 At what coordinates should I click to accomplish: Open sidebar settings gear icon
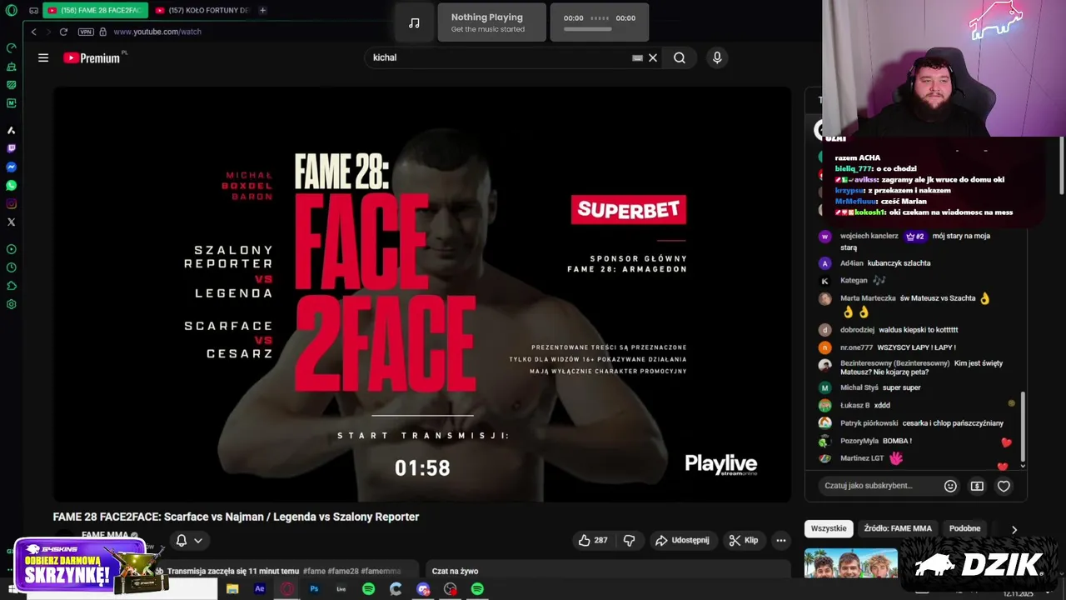(x=11, y=304)
